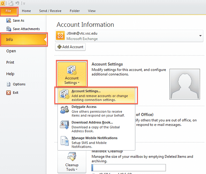Choose Download Address Book... entry

click(96, 127)
